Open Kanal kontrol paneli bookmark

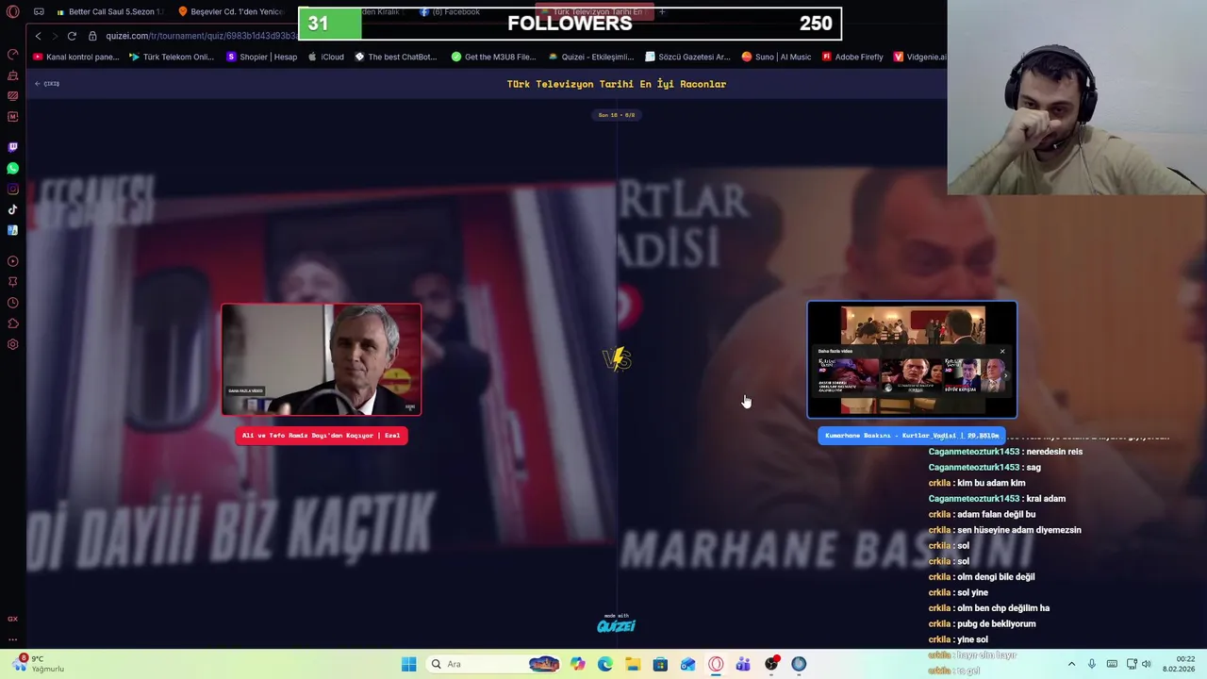click(76, 57)
